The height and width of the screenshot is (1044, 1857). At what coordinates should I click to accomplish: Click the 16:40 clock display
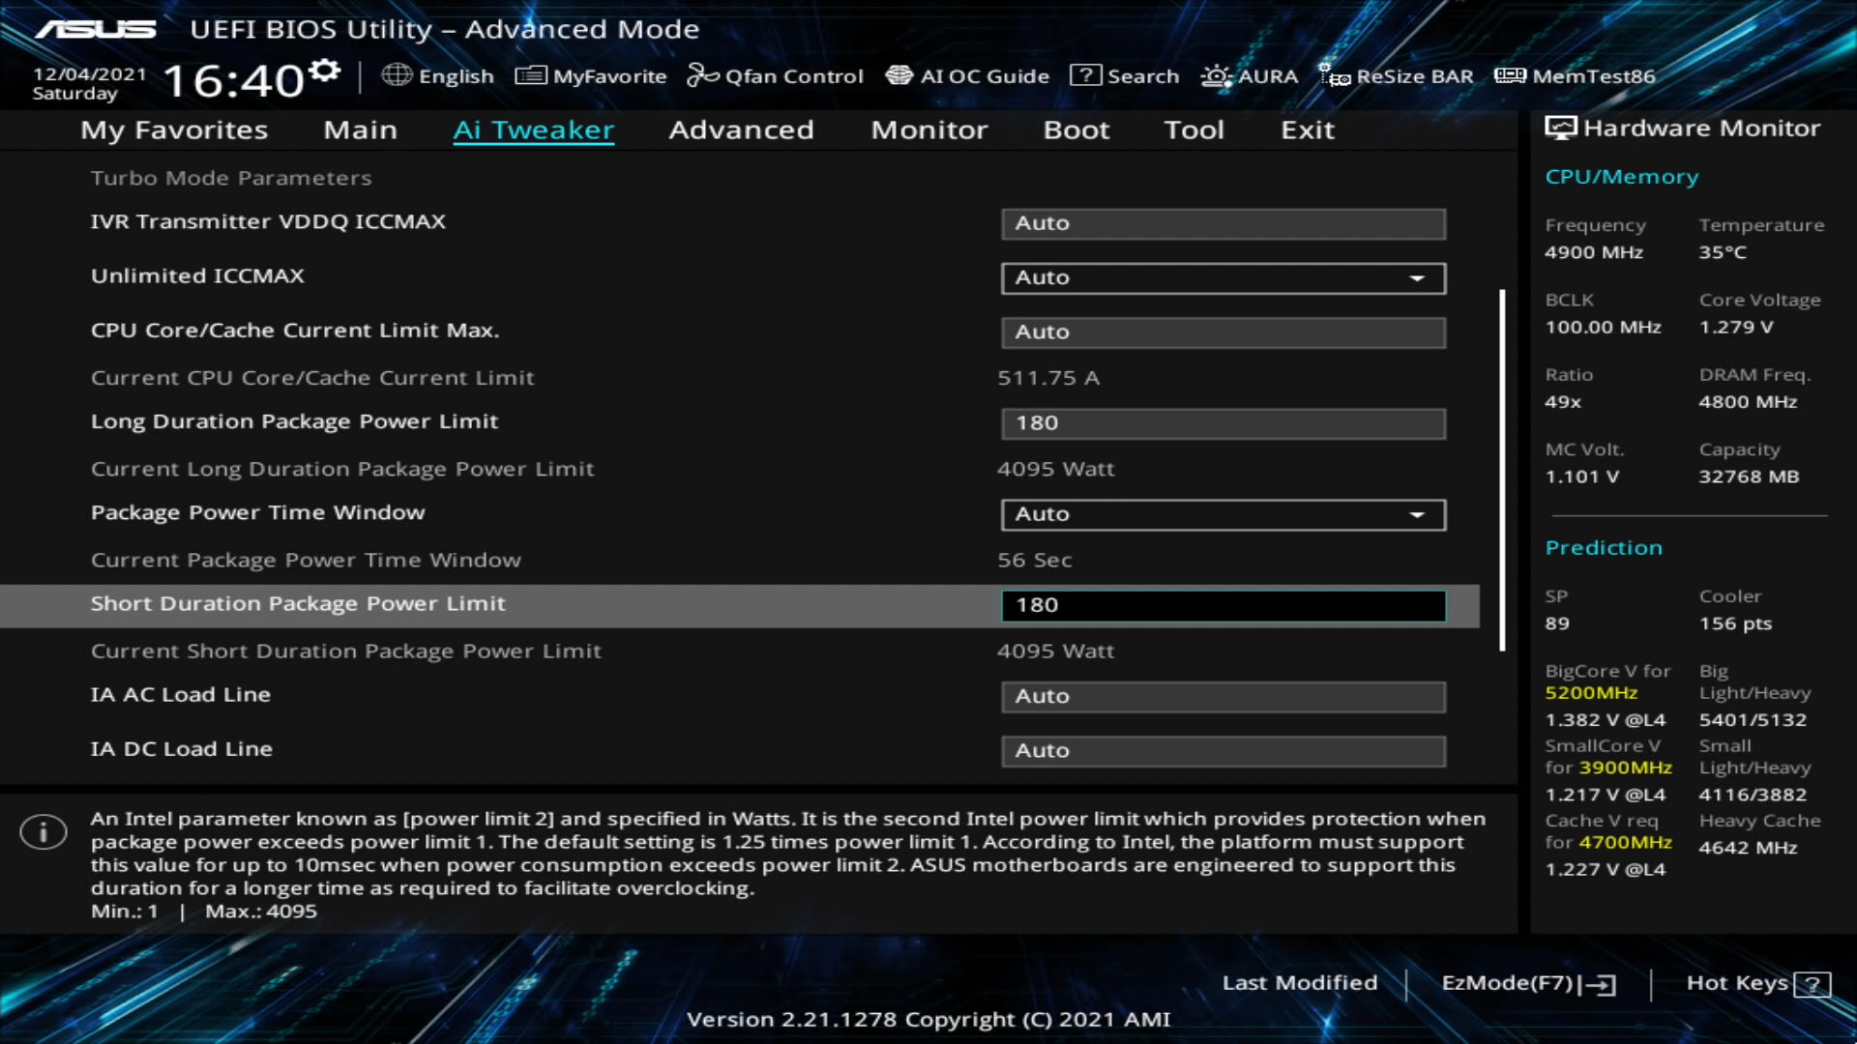point(233,81)
